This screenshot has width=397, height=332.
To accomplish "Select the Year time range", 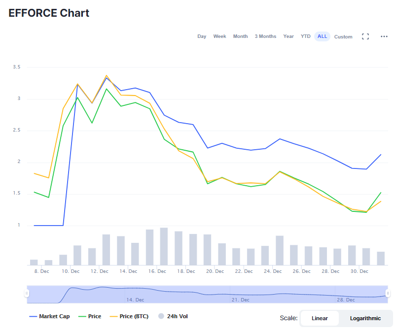I will coord(289,36).
